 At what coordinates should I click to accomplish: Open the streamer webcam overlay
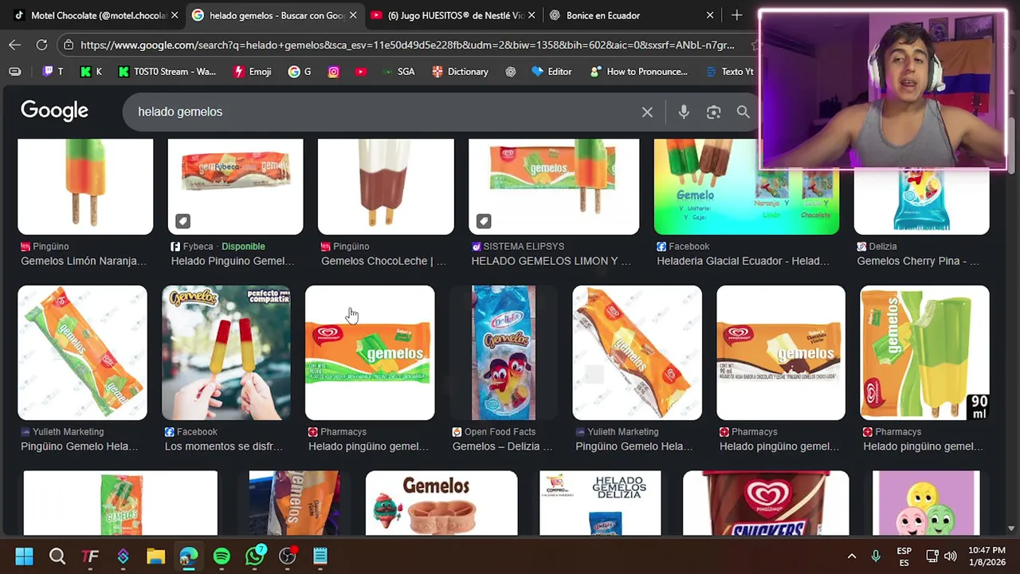(x=883, y=90)
